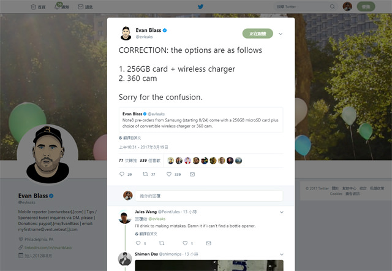Screen dimensions: 392x271
Task: Go to the Home tab in navigation
Action: 37,7
